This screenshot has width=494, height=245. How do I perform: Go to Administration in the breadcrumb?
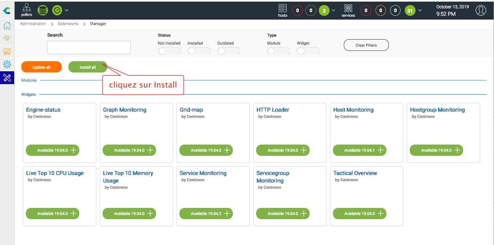coord(33,24)
